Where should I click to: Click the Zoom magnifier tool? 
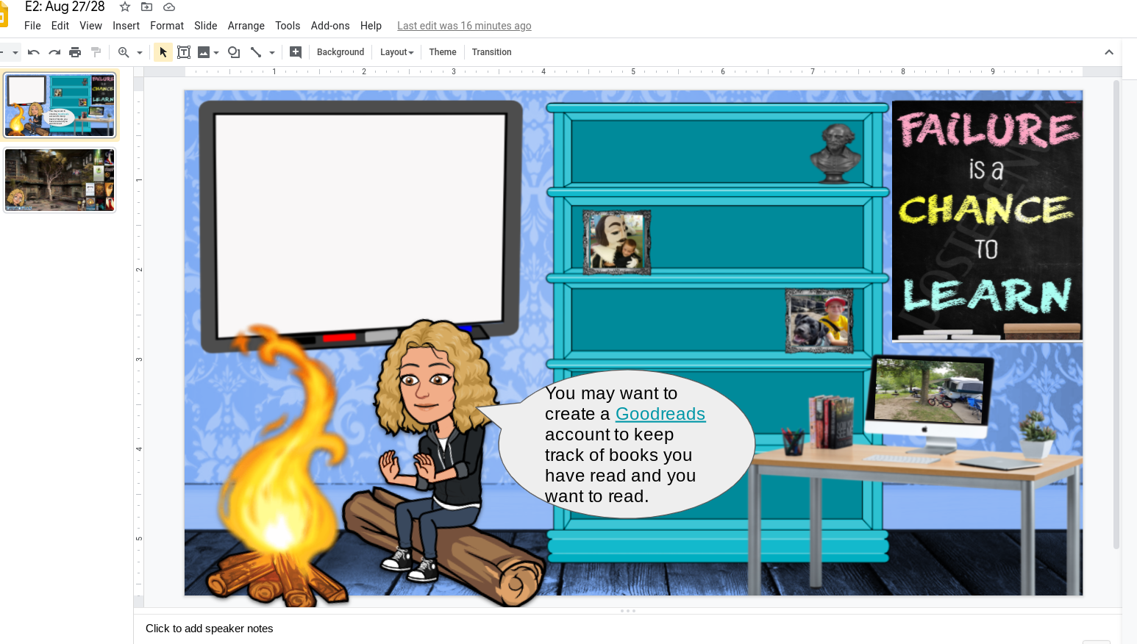[x=124, y=52]
